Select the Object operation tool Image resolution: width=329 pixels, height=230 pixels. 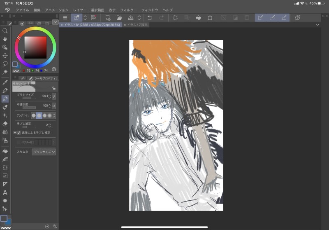(x=5, y=47)
